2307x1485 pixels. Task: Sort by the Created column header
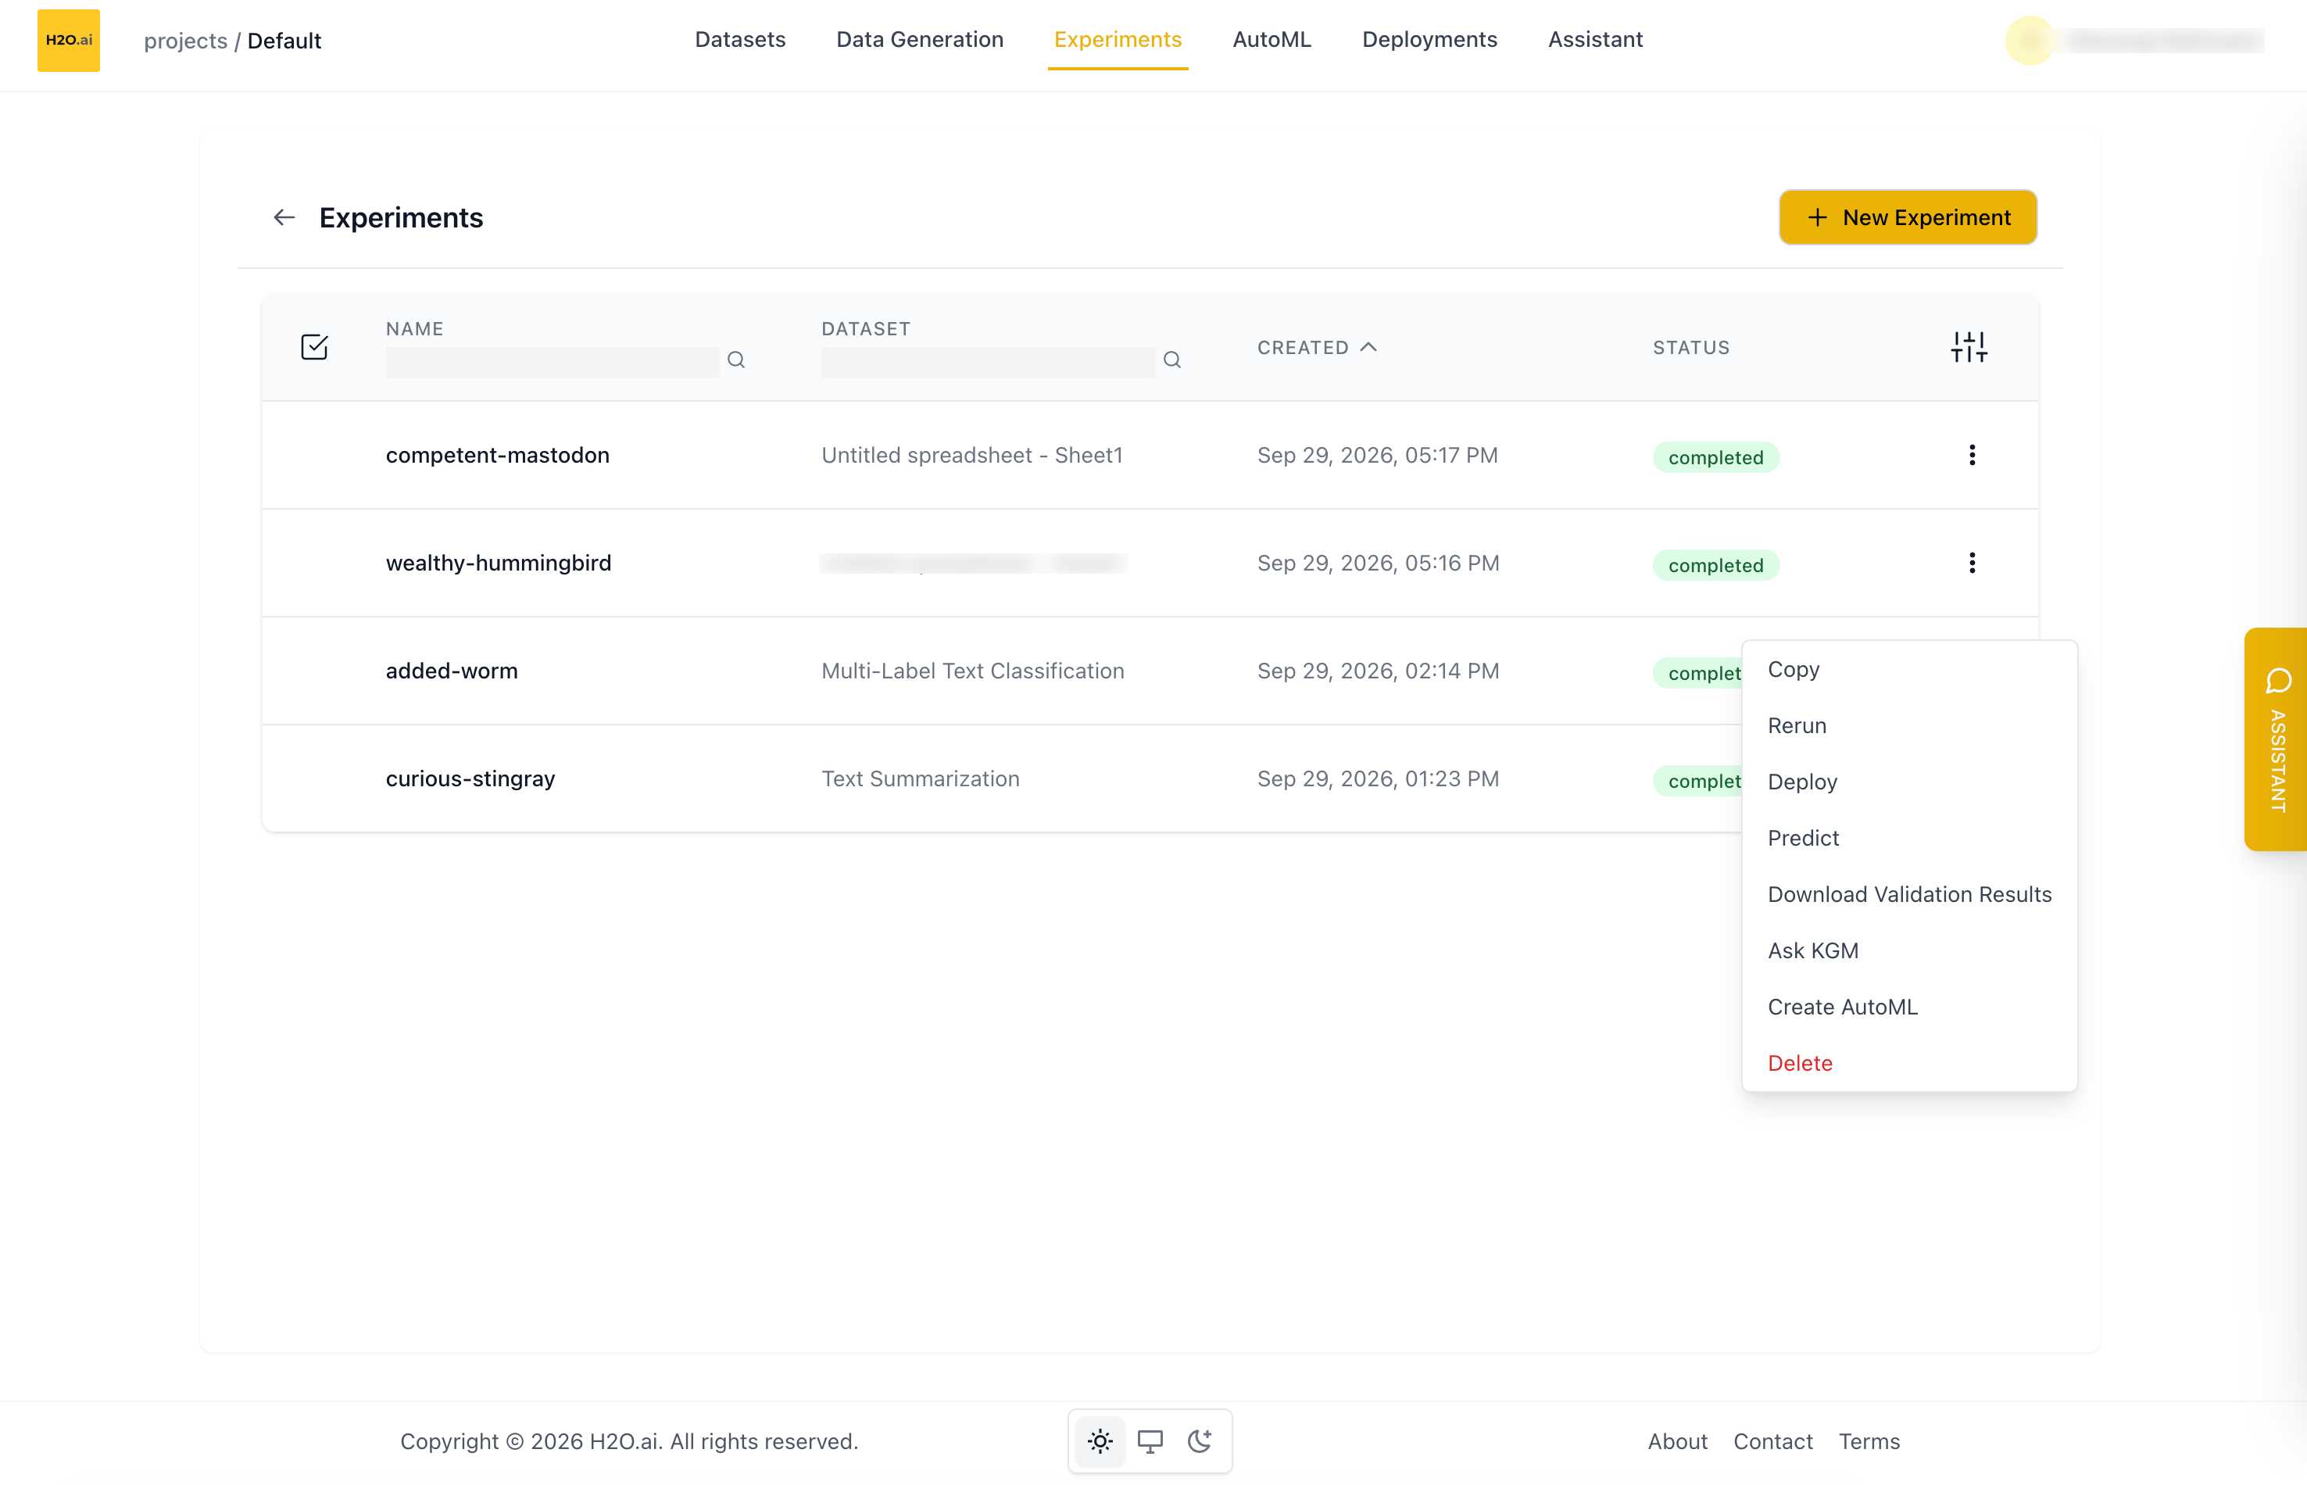click(1317, 347)
